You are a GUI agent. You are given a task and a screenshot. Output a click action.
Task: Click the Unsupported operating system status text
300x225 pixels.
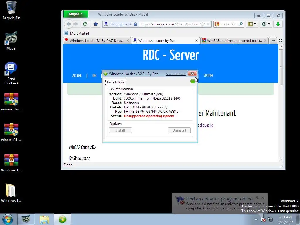pyautogui.click(x=149, y=116)
